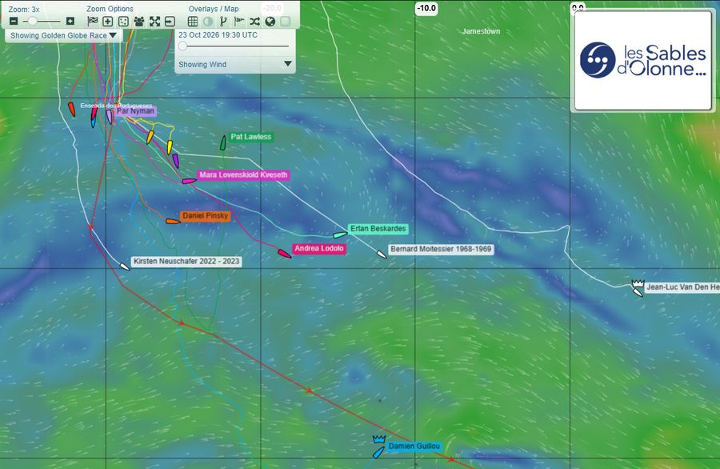The height and width of the screenshot is (469, 720).
Task: Click the fit-all expand arrows icon
Action: point(154,21)
